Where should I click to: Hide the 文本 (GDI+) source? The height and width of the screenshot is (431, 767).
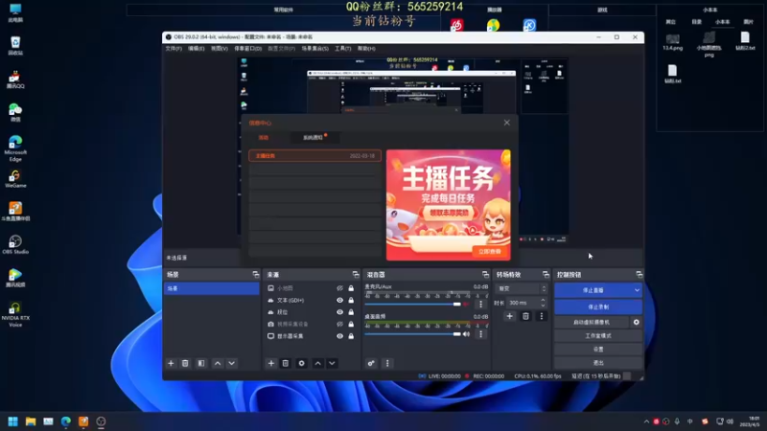pos(339,300)
